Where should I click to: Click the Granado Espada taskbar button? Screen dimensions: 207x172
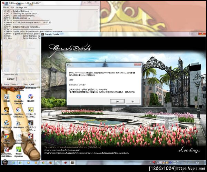[x=72, y=163]
